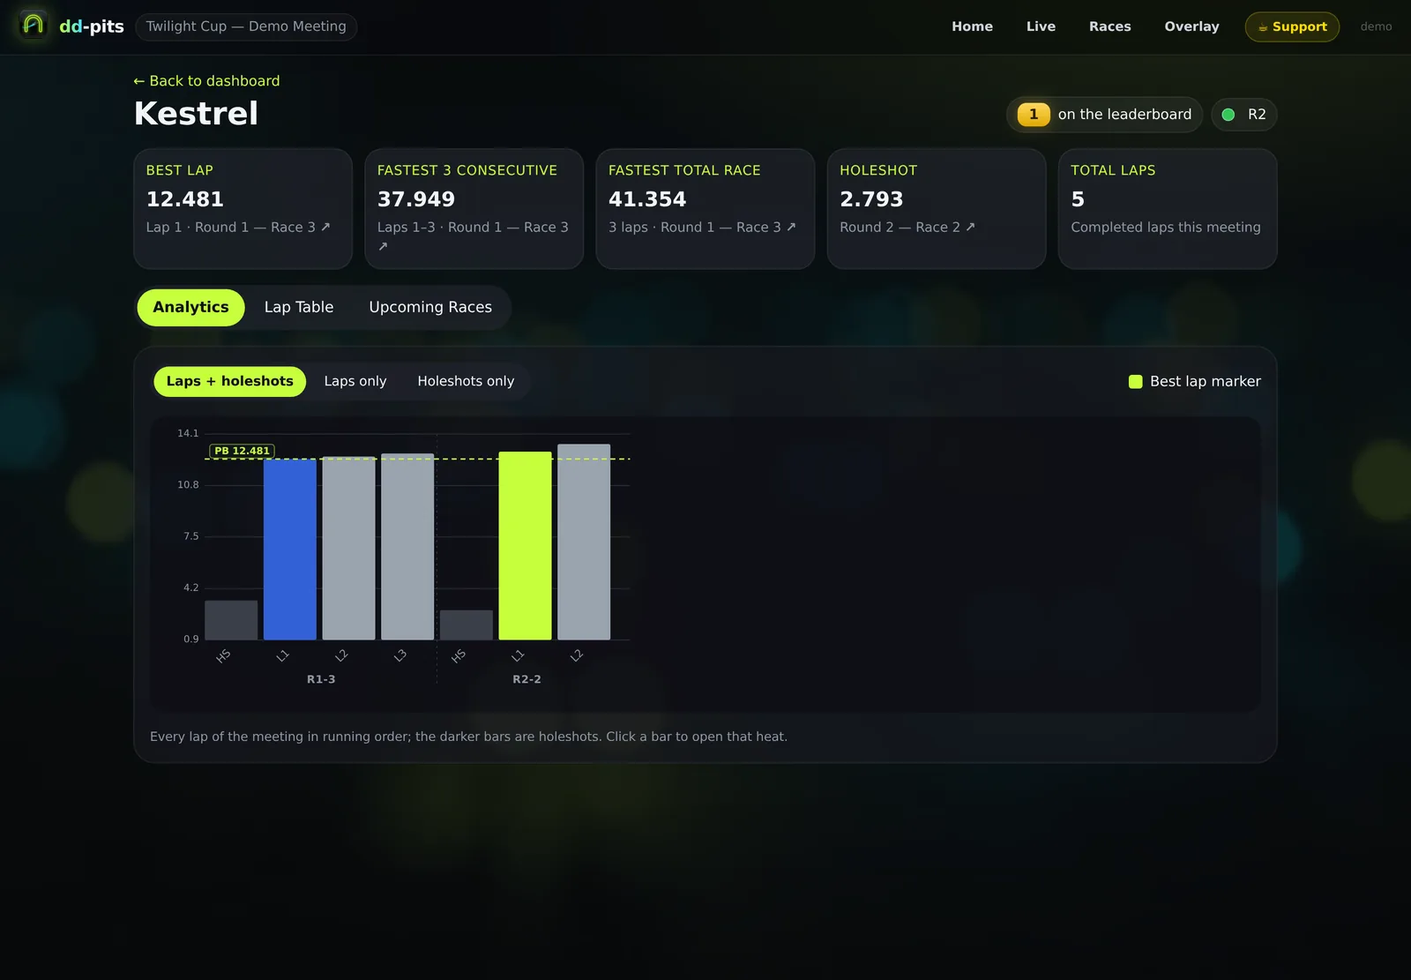Click the R1-3 holeshot bar
Viewport: 1411px width, 980px height.
(x=231, y=620)
